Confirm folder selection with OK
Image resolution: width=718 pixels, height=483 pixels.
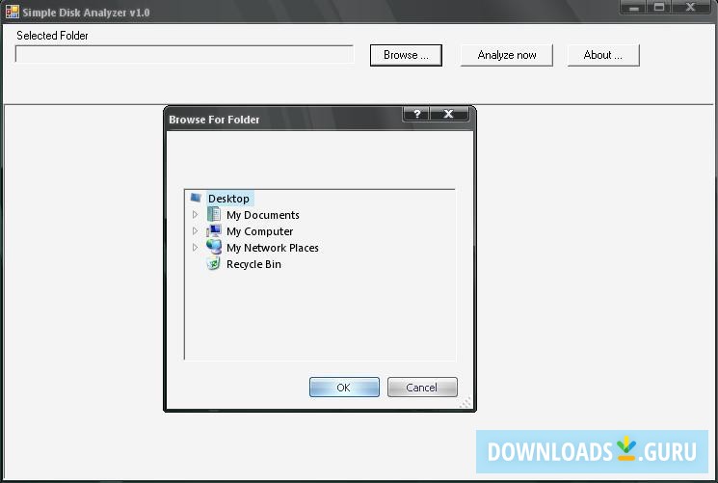pyautogui.click(x=344, y=388)
